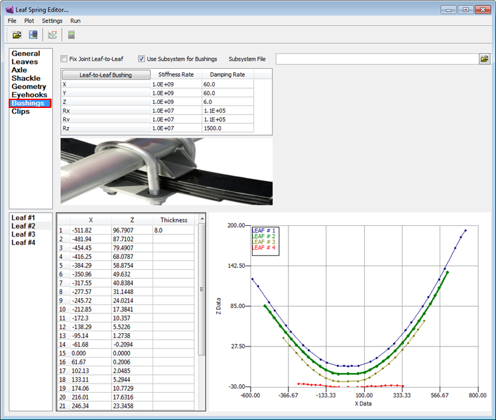This screenshot has width=496, height=420.
Task: Click the save file toolbar icon
Action: (33, 34)
